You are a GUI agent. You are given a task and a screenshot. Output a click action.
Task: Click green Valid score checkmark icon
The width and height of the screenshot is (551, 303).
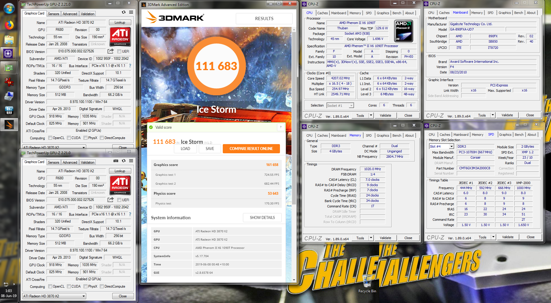(x=151, y=127)
